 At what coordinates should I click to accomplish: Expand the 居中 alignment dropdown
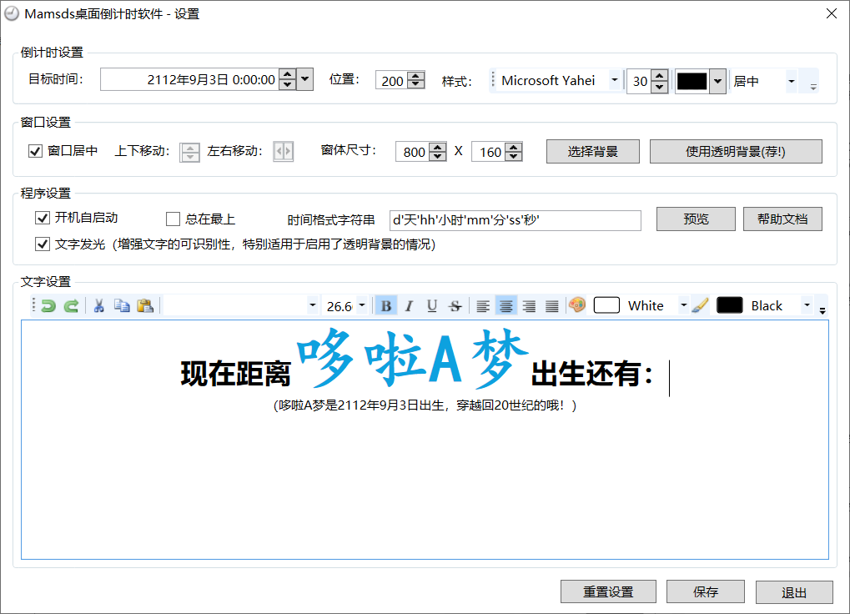[792, 81]
